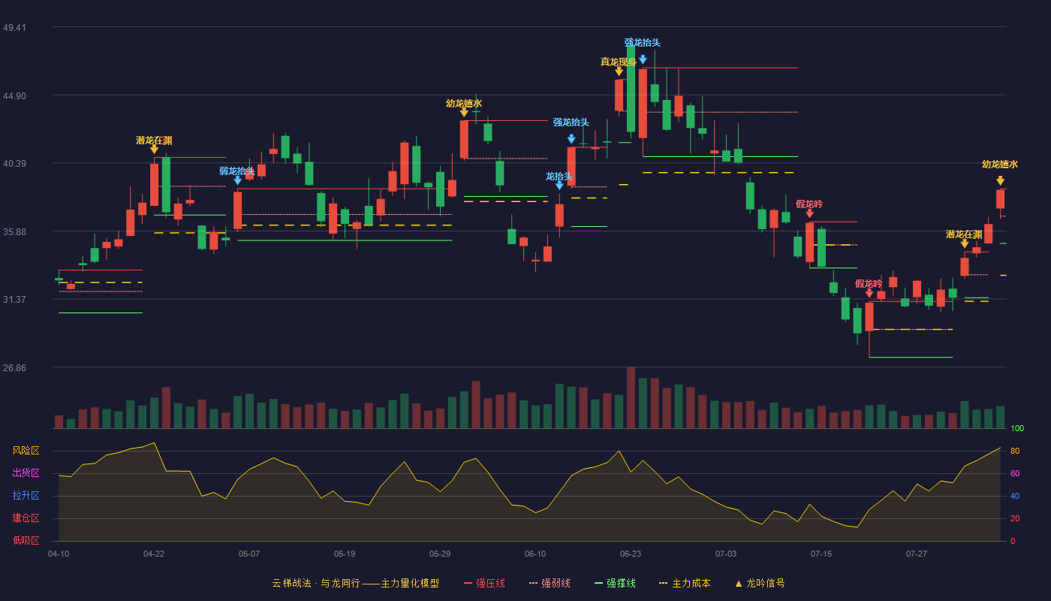Hide the 强撑线 legend series
Image resolution: width=1051 pixels, height=601 pixels.
(615, 583)
